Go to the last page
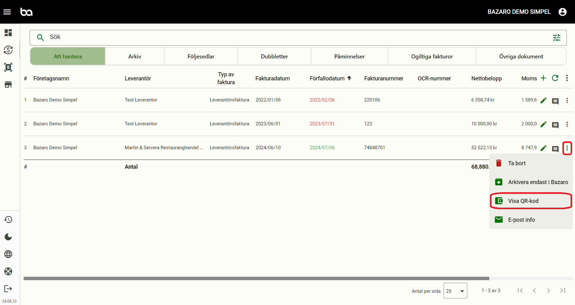Viewport: 575px width, 305px height. click(x=563, y=291)
